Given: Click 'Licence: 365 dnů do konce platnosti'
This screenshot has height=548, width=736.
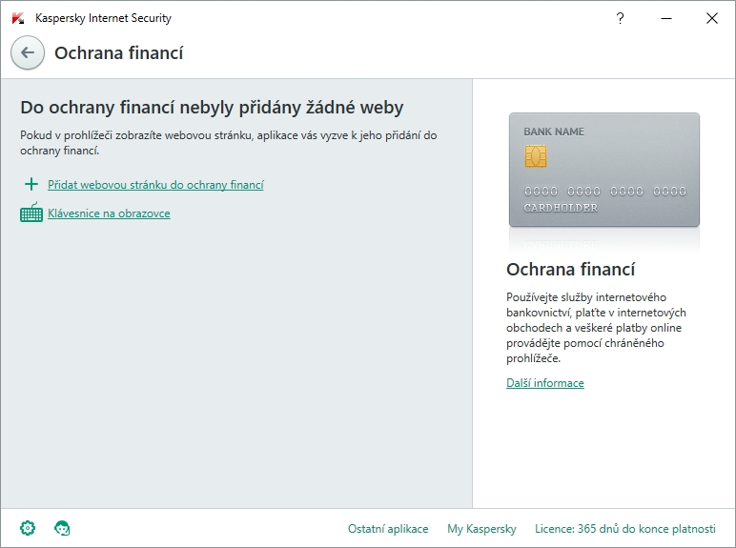Looking at the screenshot, I should [x=625, y=529].
